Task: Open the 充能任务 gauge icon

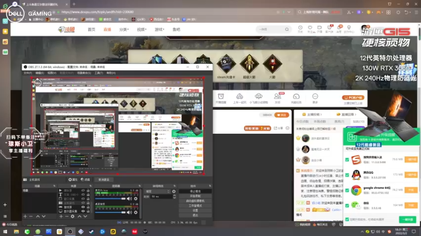Action: 296,96
